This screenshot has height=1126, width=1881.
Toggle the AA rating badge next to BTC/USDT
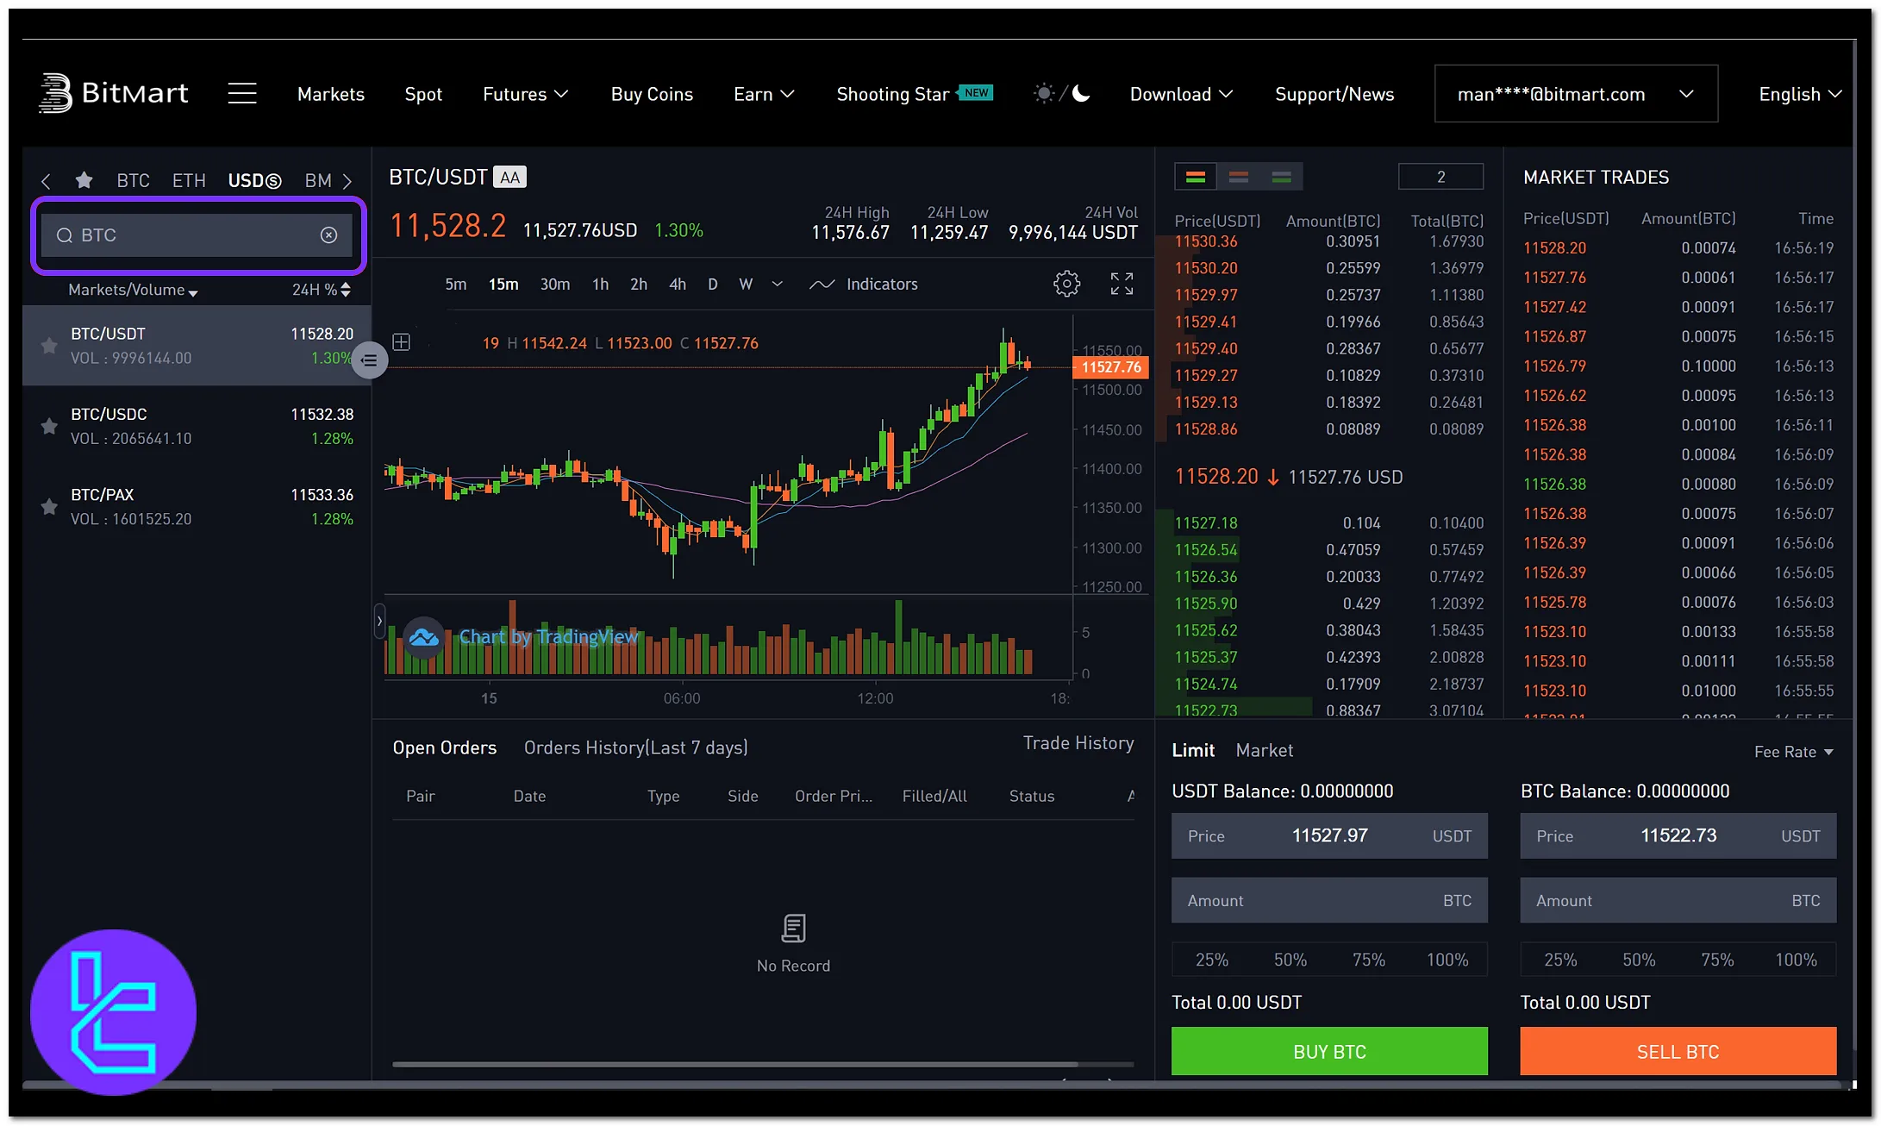[x=509, y=177]
